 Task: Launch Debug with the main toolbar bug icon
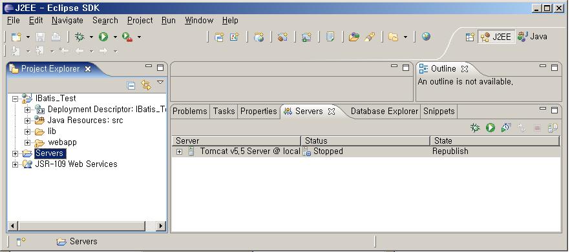tap(79, 37)
